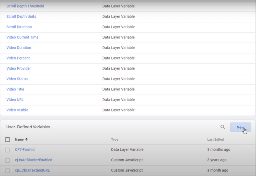Toggle the select-all checkbox beside Name
This screenshot has width=256, height=176.
[7, 140]
